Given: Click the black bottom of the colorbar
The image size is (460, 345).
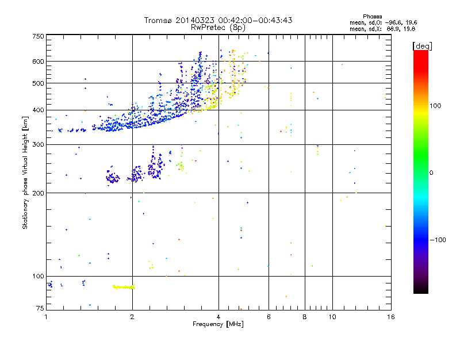Looking at the screenshot, I should [x=421, y=289].
